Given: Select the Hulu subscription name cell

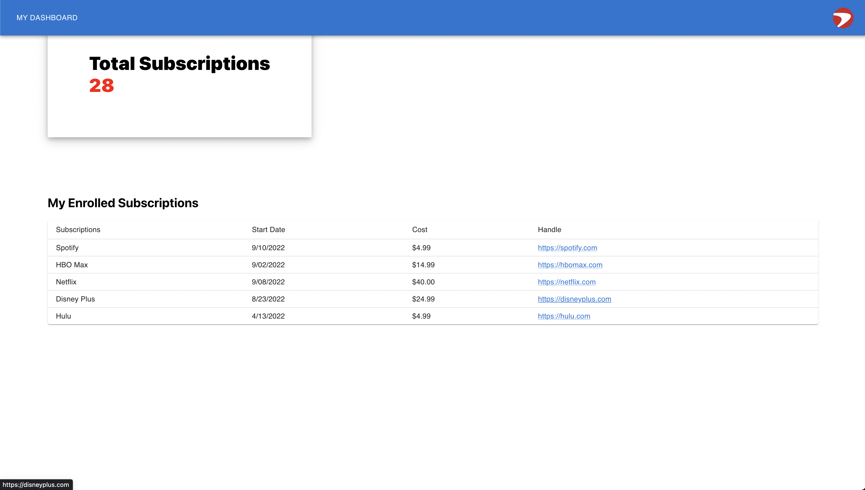Looking at the screenshot, I should [x=63, y=316].
